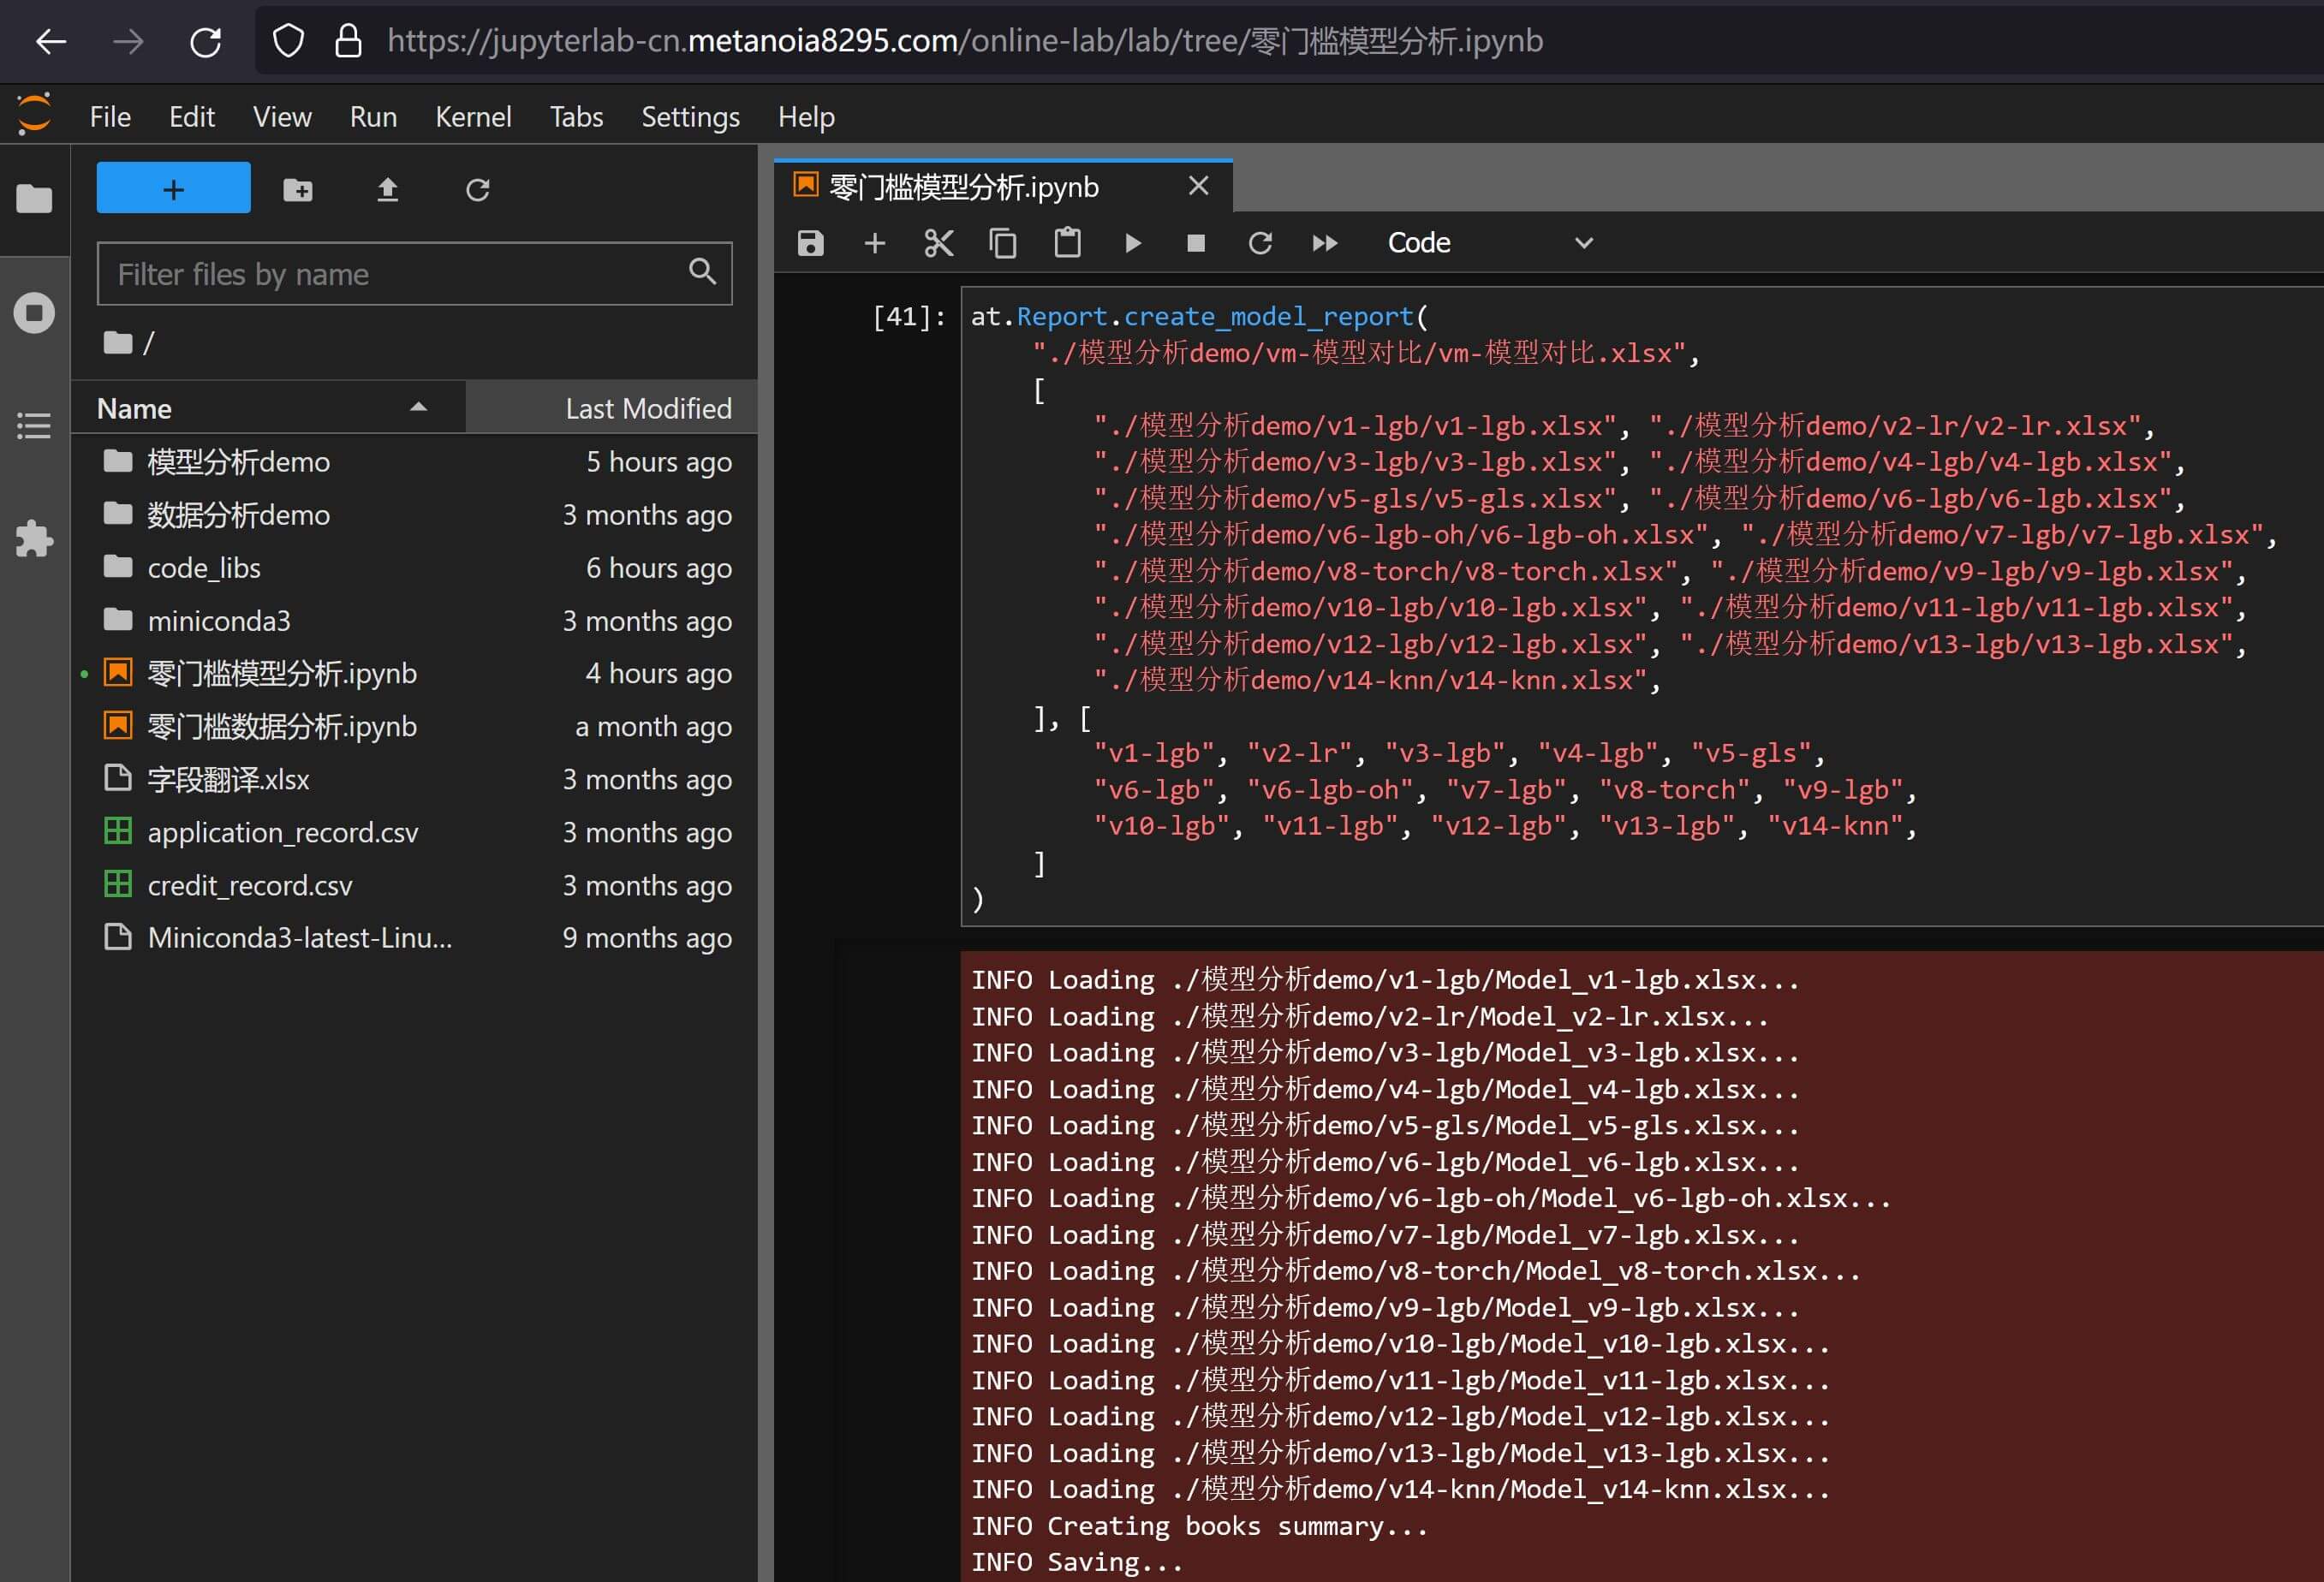Open the cell type Code dropdown

click(1488, 243)
